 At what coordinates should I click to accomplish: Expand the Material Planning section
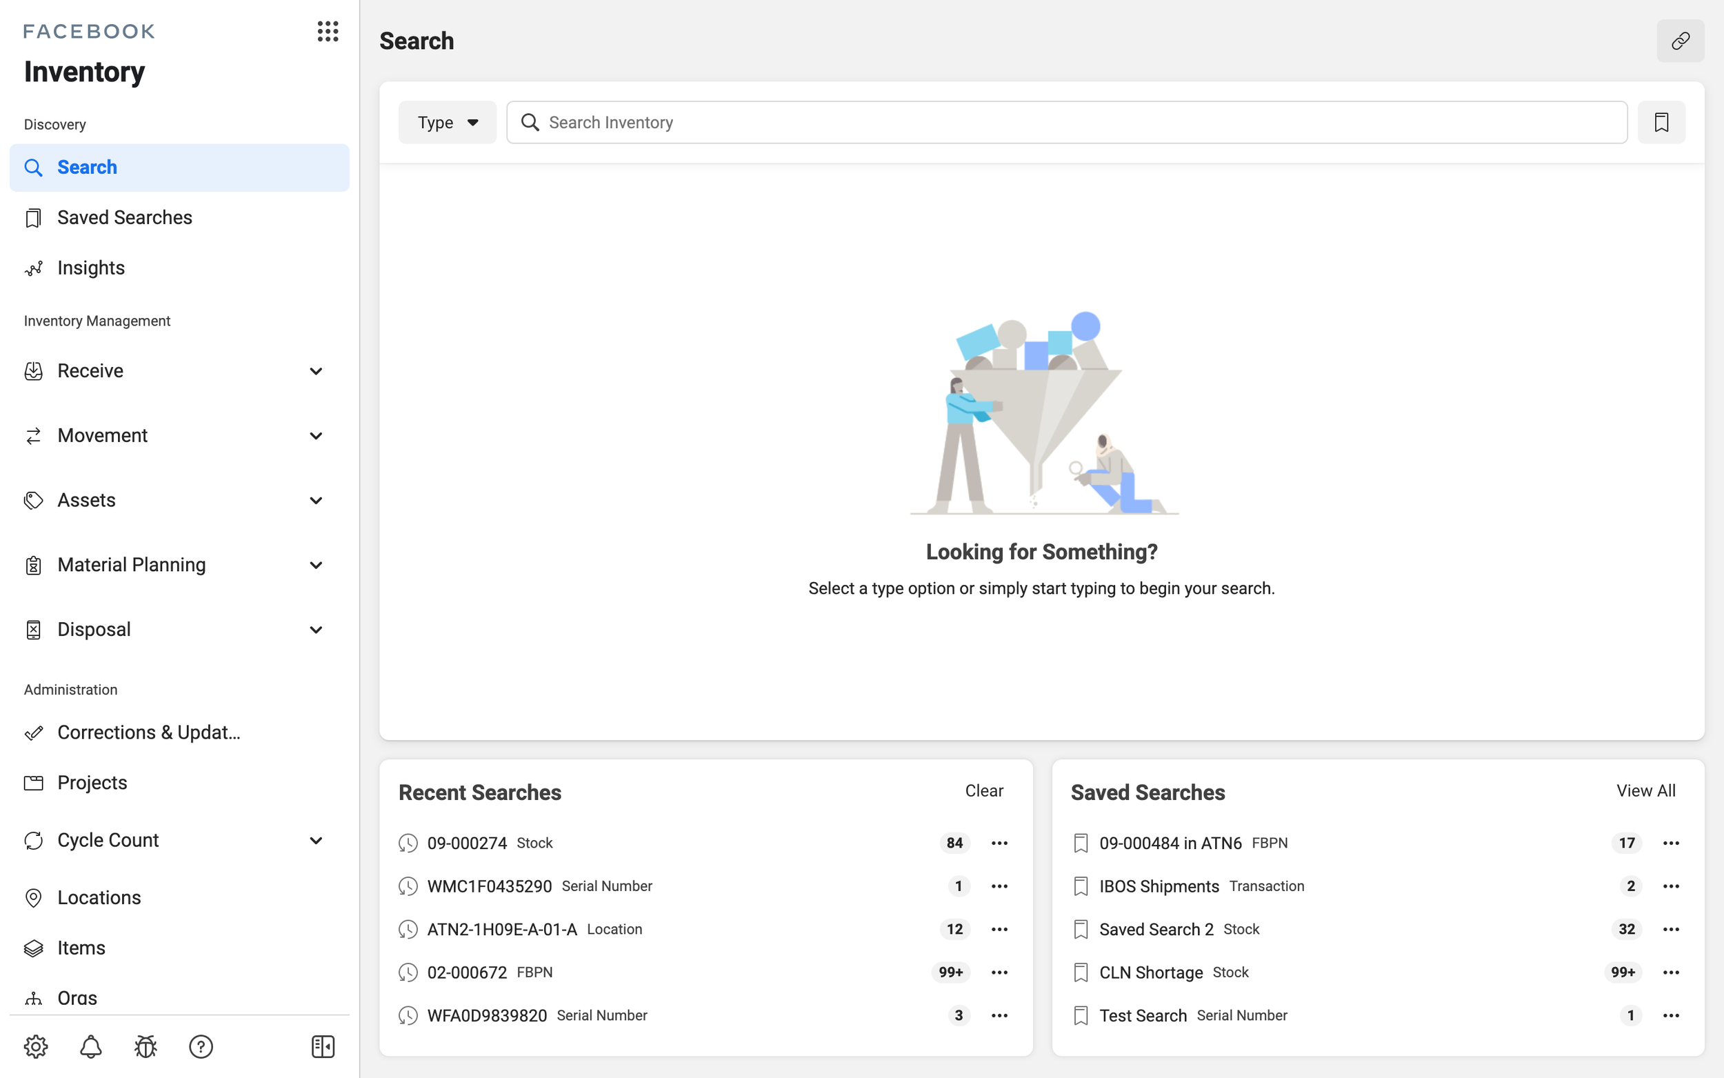[x=316, y=565]
